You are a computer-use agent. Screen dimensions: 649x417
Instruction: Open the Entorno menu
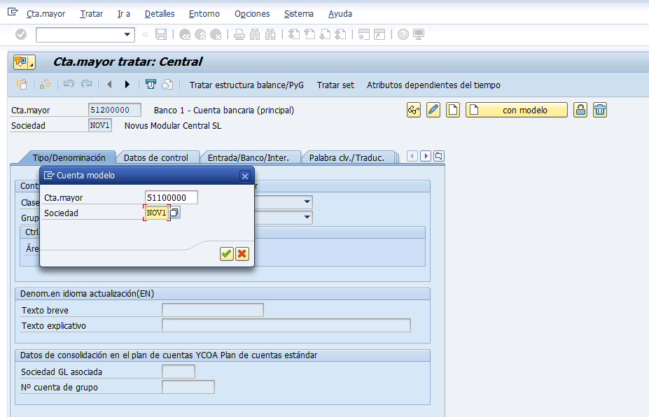tap(204, 14)
